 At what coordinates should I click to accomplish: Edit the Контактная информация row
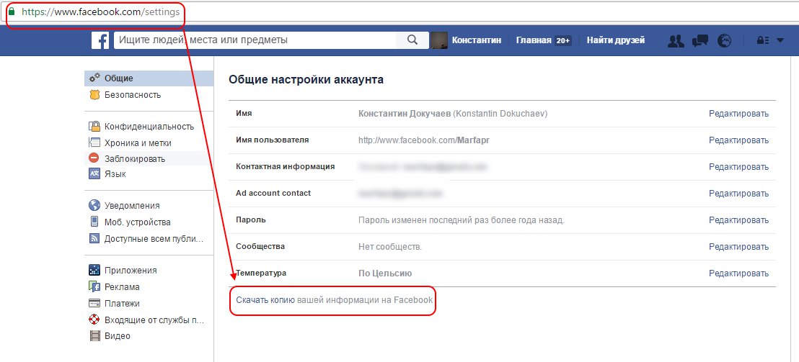pos(738,167)
